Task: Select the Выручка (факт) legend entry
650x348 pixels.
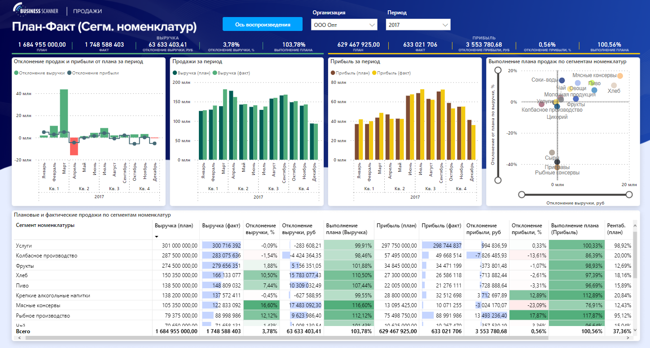Action: (x=231, y=73)
